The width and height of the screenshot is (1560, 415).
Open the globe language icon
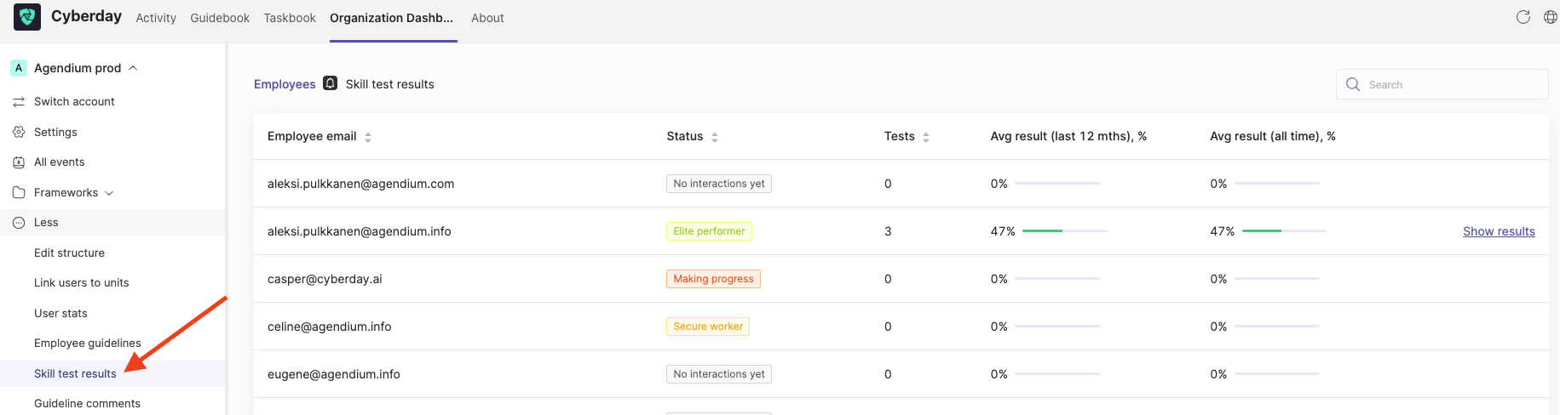point(1551,17)
